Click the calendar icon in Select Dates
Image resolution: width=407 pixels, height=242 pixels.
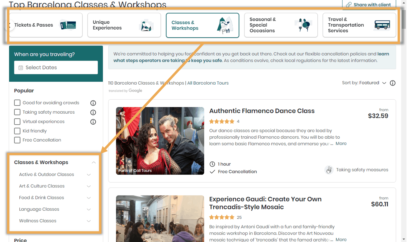[x=21, y=68]
